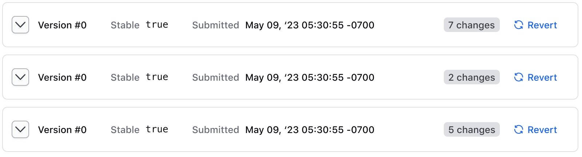Expand the version row with 5 changes

[20, 129]
